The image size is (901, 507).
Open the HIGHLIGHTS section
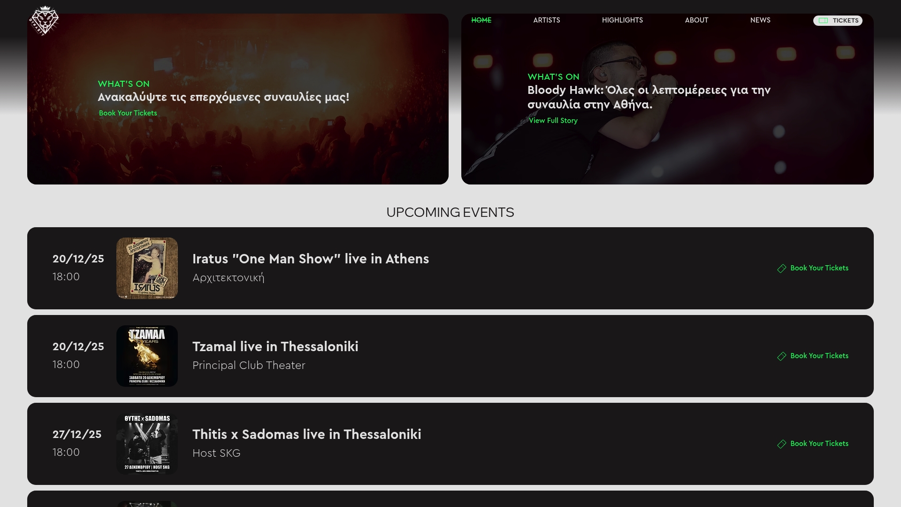click(622, 20)
